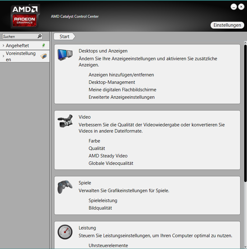
Task: Open the Farbe video setting
Action: click(94, 141)
